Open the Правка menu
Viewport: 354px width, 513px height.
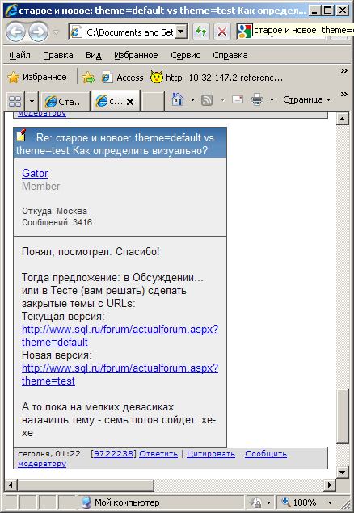pyautogui.click(x=58, y=55)
